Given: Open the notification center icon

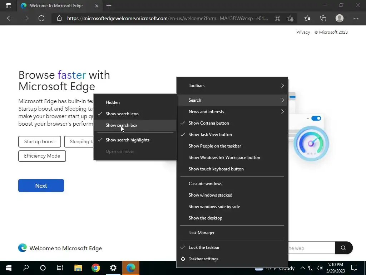Looking at the screenshot, I should point(354,268).
